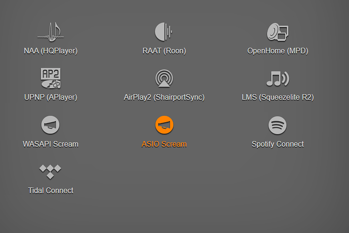The height and width of the screenshot is (233, 349).
Task: Open the Tidal Connect diamond logo
Action: pos(50,172)
